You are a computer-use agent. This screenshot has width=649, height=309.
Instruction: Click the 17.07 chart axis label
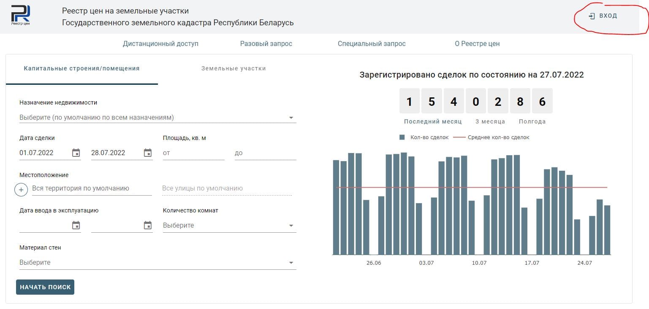(x=532, y=263)
